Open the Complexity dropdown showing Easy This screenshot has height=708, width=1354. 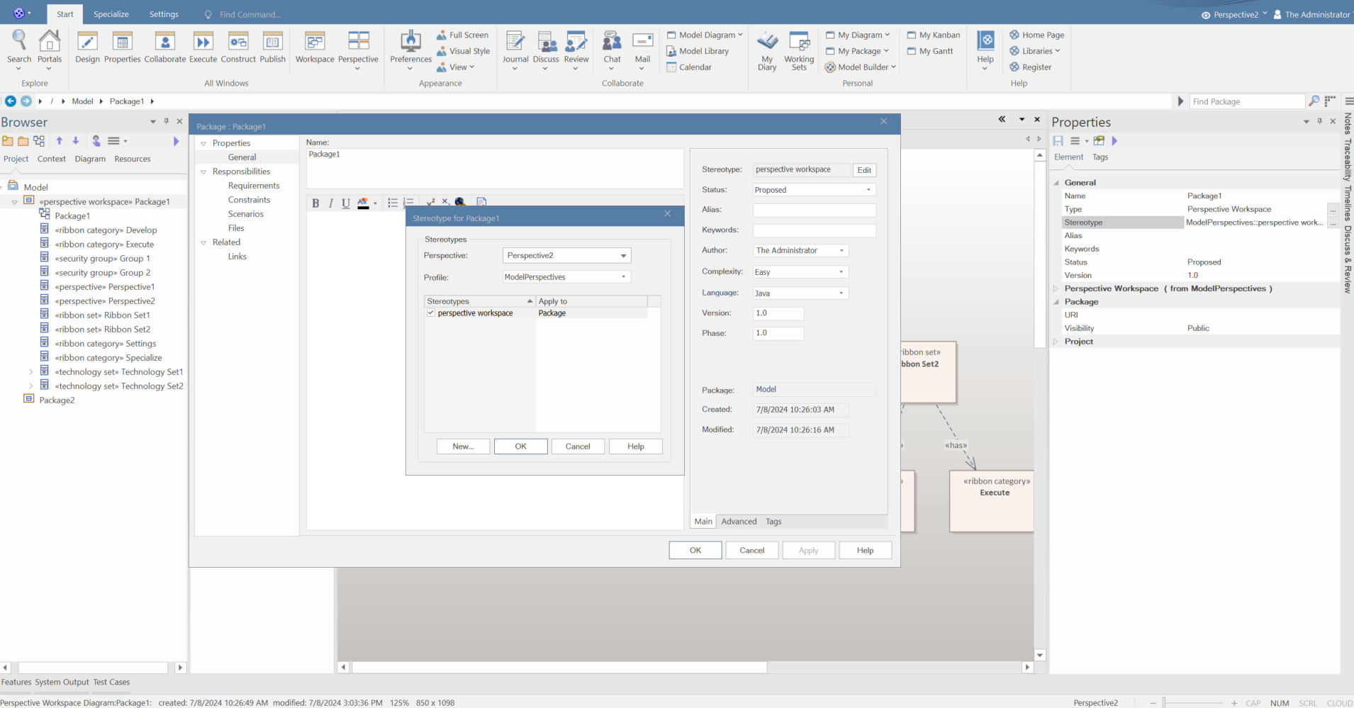click(x=800, y=272)
